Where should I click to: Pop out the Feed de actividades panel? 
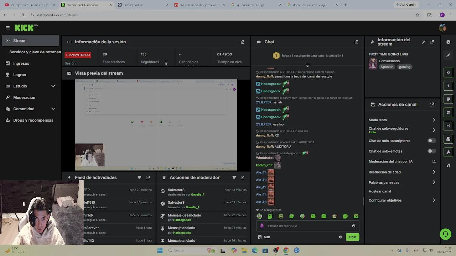[148, 177]
